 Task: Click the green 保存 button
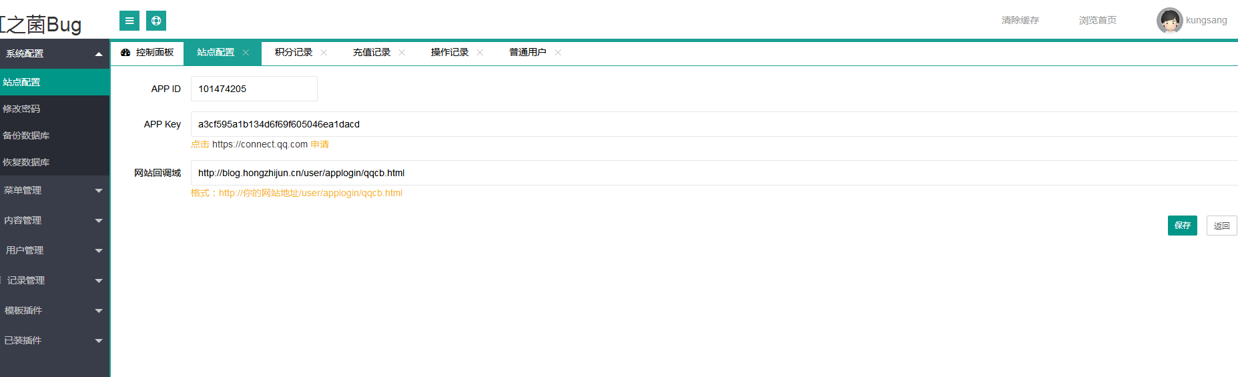pos(1182,226)
